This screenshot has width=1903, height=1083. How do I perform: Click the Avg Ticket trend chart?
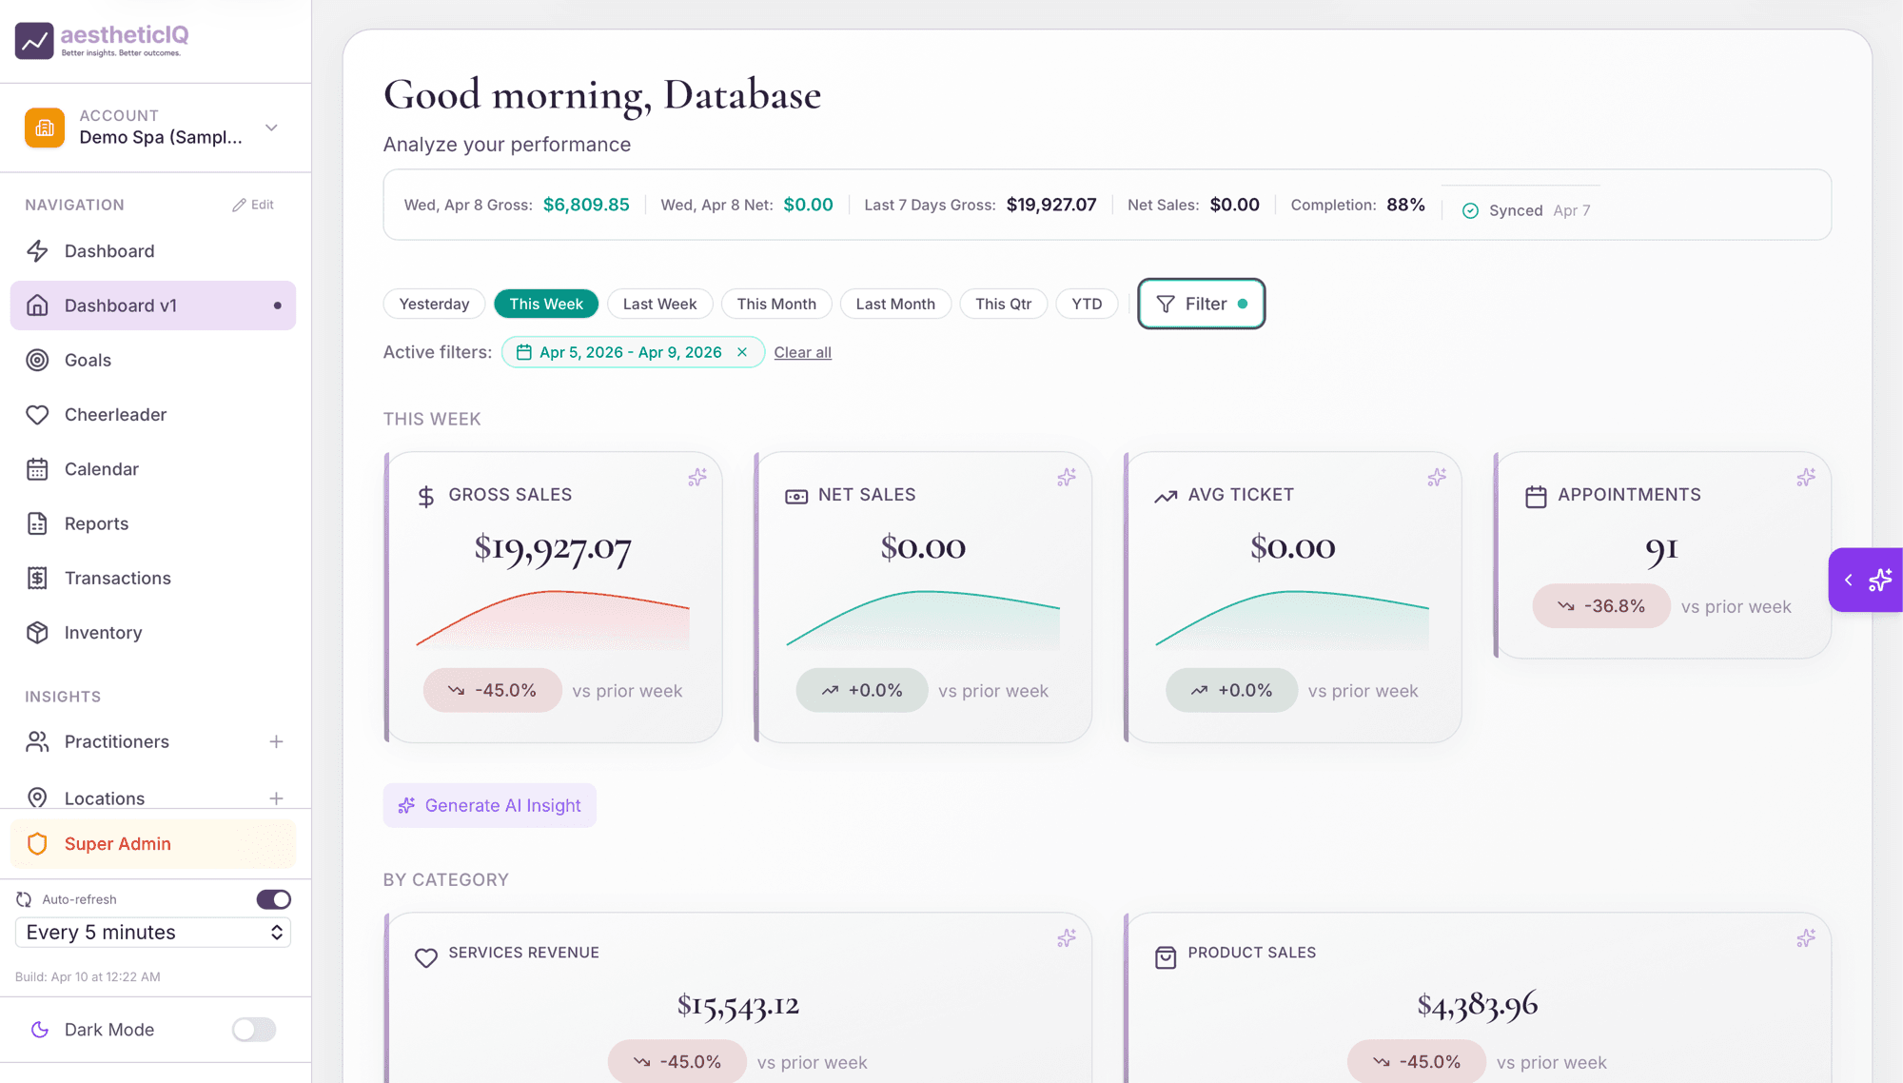coord(1292,620)
